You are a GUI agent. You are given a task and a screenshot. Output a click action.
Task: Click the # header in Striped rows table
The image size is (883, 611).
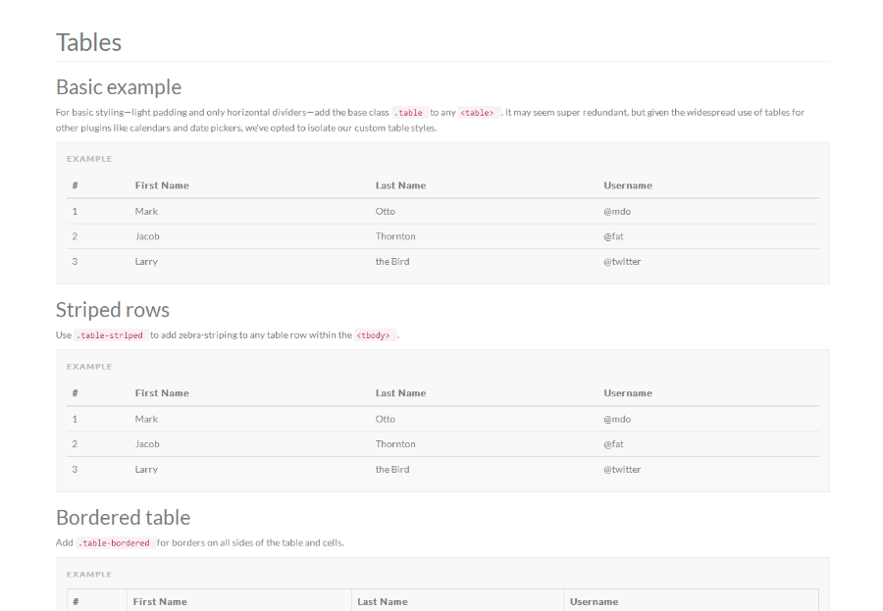tap(75, 393)
